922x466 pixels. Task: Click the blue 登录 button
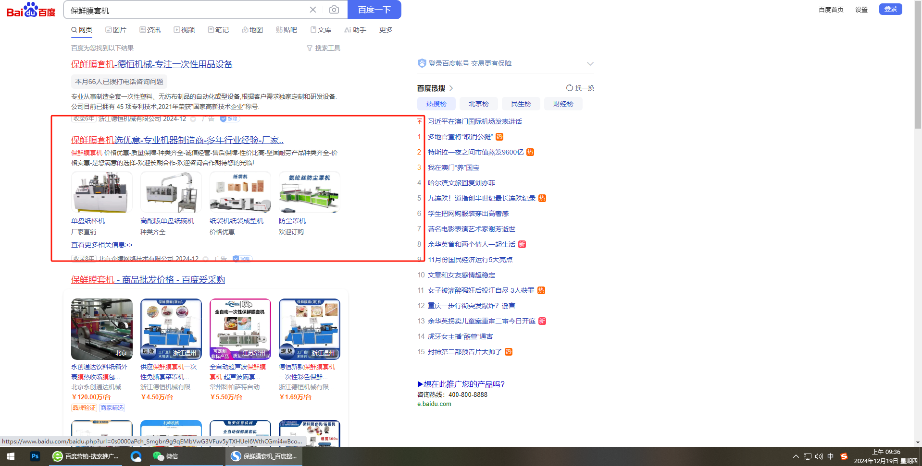coord(891,9)
